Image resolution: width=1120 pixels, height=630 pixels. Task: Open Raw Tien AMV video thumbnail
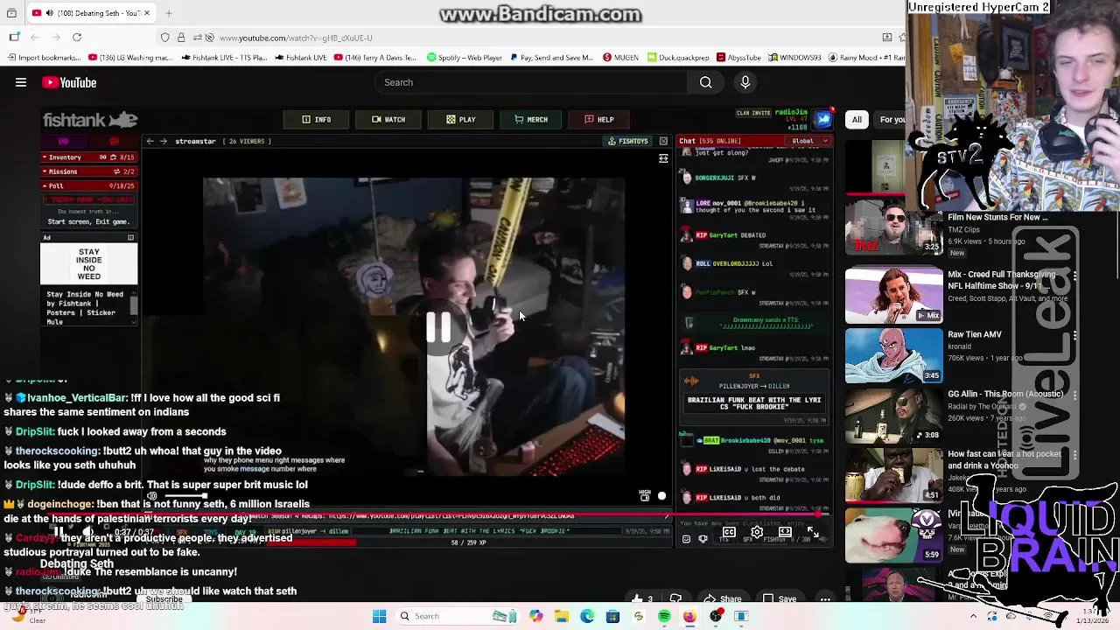coord(893,355)
